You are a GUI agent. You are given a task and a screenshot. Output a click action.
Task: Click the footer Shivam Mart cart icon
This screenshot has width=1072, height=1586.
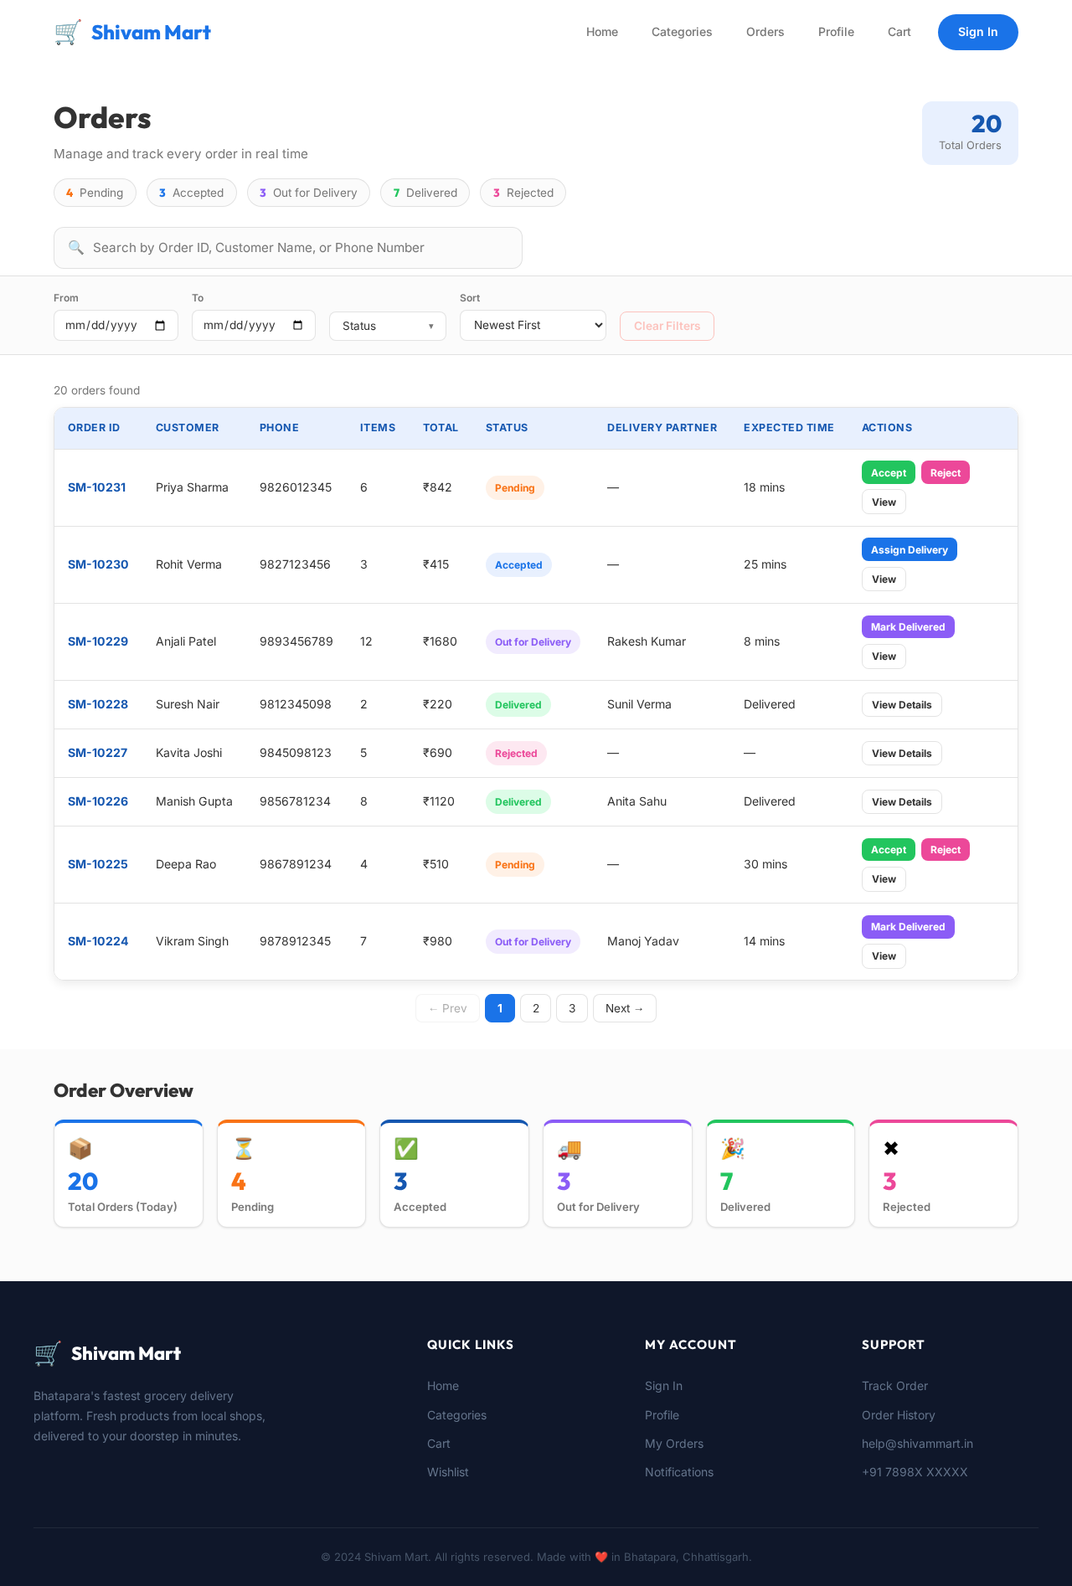click(48, 1354)
